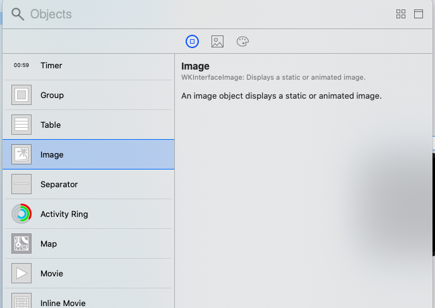This screenshot has height=308, width=435.
Task: Toggle the library window panel mode icon
Action: click(419, 14)
